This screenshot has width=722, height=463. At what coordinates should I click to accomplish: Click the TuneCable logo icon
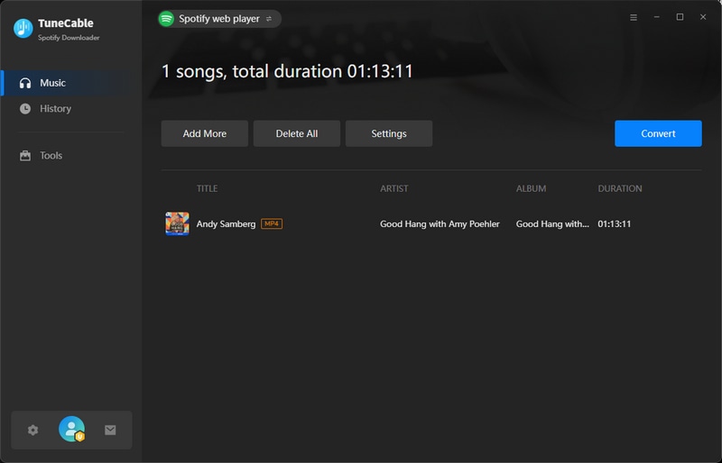23,29
